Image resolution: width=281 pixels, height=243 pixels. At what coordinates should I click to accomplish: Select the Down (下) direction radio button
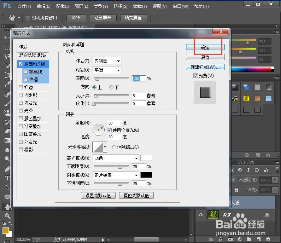(111, 87)
